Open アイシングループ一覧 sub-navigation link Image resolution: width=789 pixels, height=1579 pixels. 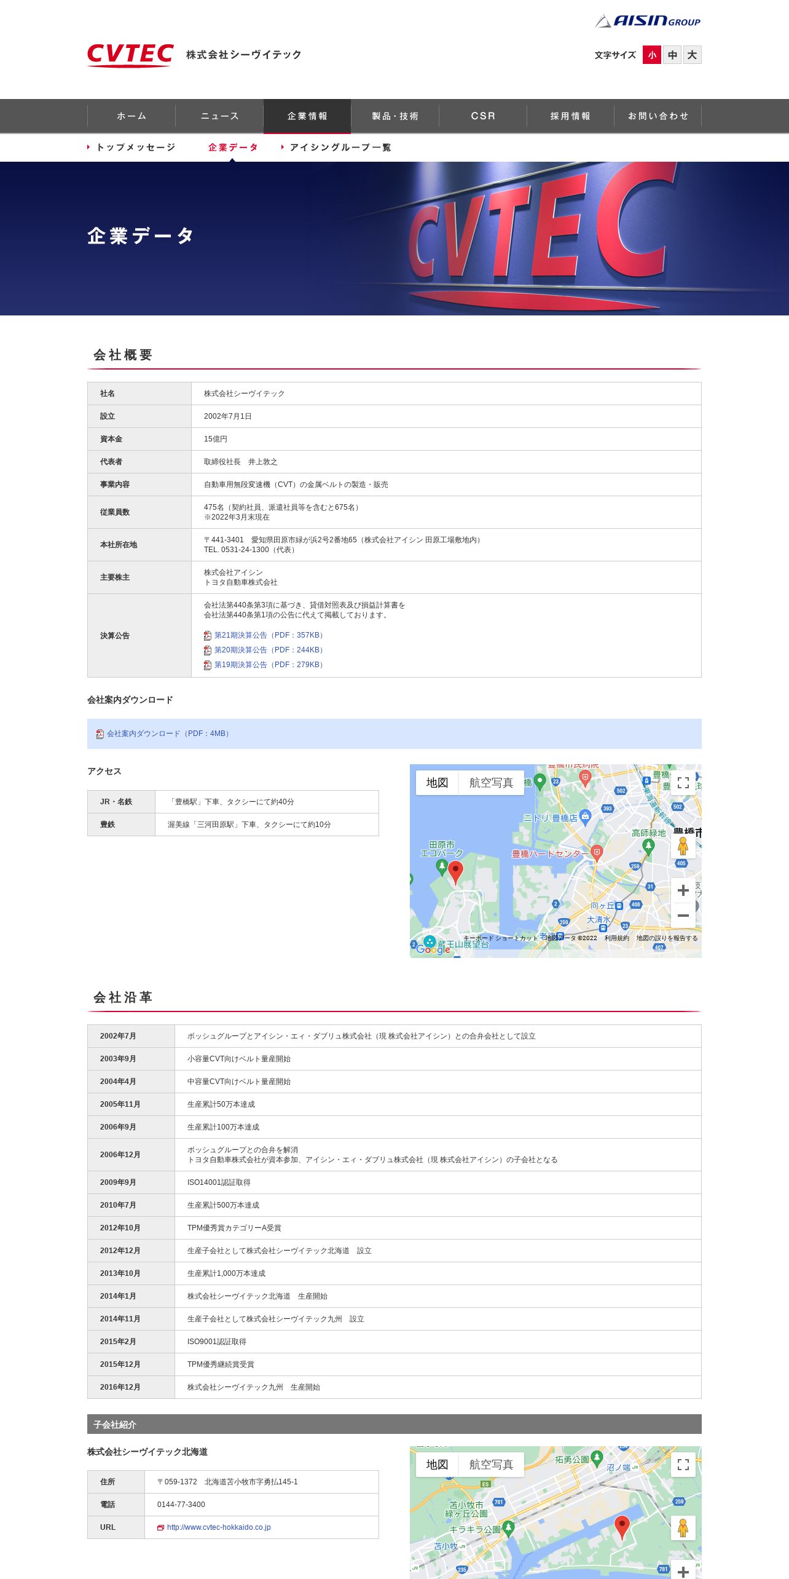point(336,148)
